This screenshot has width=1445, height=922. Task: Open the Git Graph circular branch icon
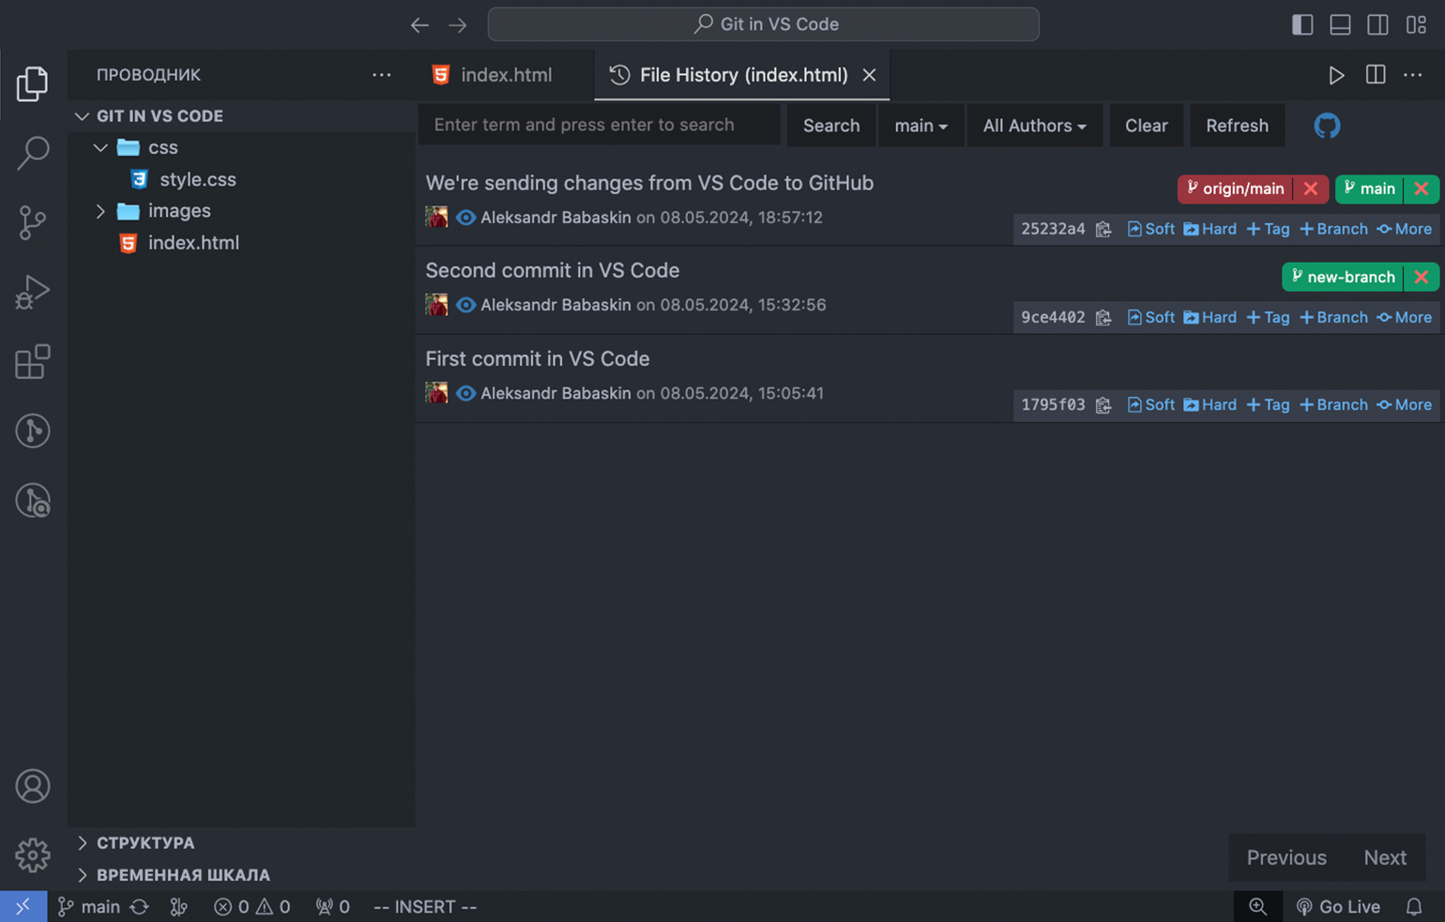tap(32, 431)
